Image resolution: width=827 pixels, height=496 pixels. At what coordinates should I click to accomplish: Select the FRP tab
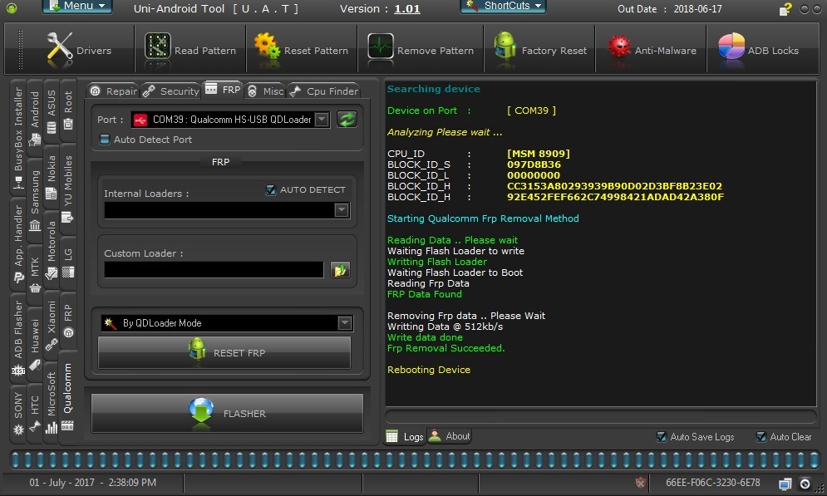[223, 90]
